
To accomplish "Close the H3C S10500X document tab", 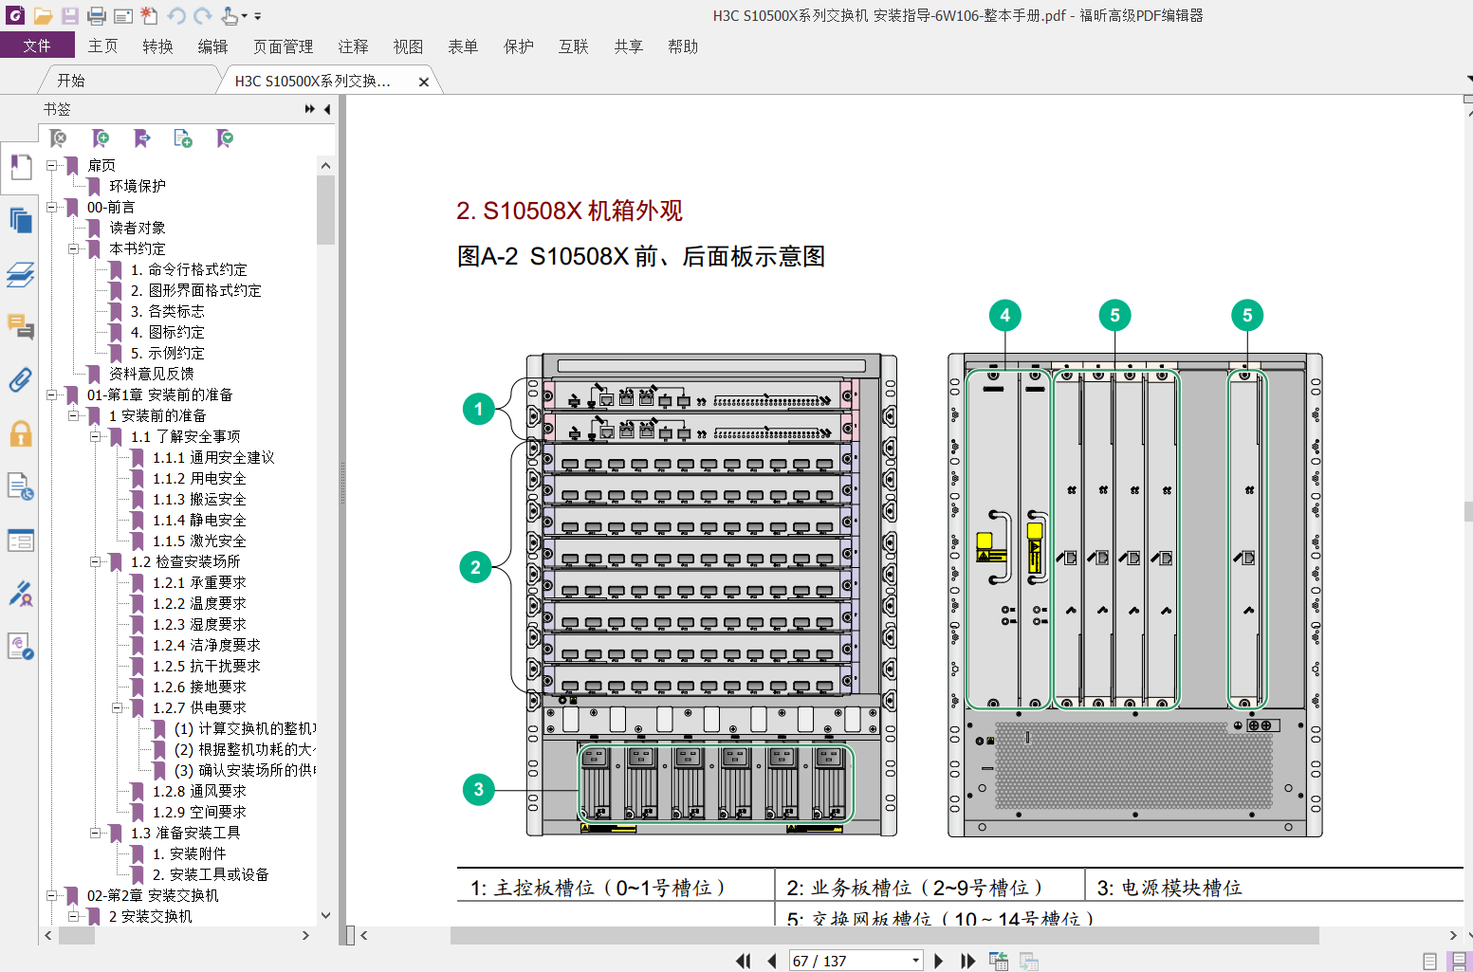I will pyautogui.click(x=424, y=82).
